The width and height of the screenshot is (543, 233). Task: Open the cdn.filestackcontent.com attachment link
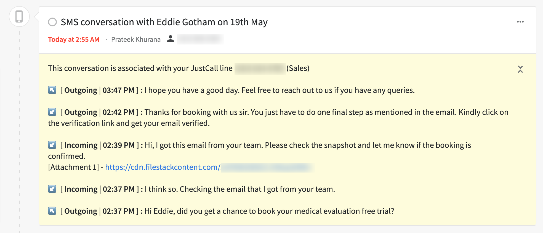(163, 167)
